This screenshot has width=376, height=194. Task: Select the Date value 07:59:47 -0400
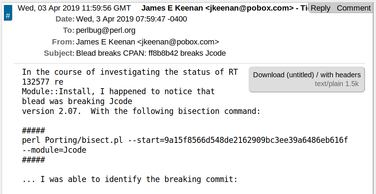click(131, 19)
